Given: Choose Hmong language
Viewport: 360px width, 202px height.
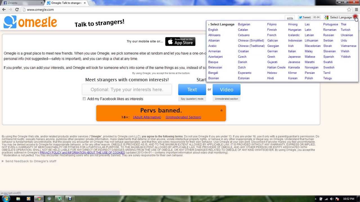Looking at the screenshot, I should pyautogui.click(x=292, y=24).
